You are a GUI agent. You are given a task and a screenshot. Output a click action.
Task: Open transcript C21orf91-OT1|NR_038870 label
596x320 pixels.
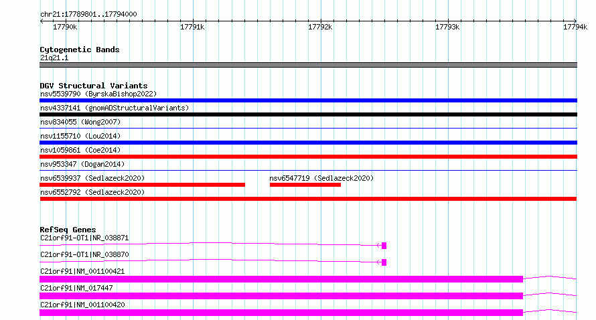[x=84, y=254]
